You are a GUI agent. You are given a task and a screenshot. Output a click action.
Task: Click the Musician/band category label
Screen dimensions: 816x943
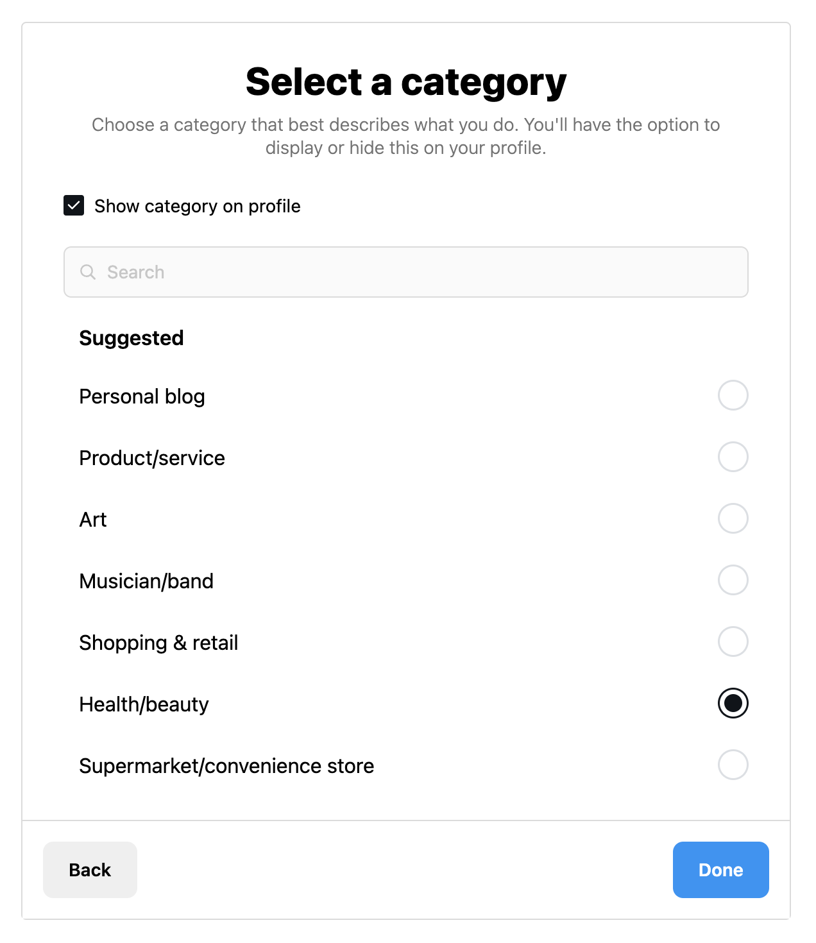[146, 581]
